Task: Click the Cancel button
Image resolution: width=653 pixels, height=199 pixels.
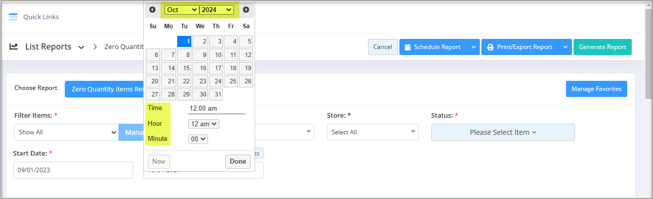Action: tap(383, 47)
